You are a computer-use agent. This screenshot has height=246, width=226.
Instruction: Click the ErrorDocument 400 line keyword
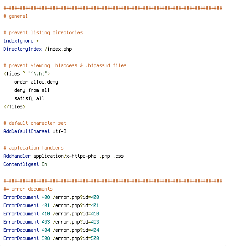pos(21,197)
